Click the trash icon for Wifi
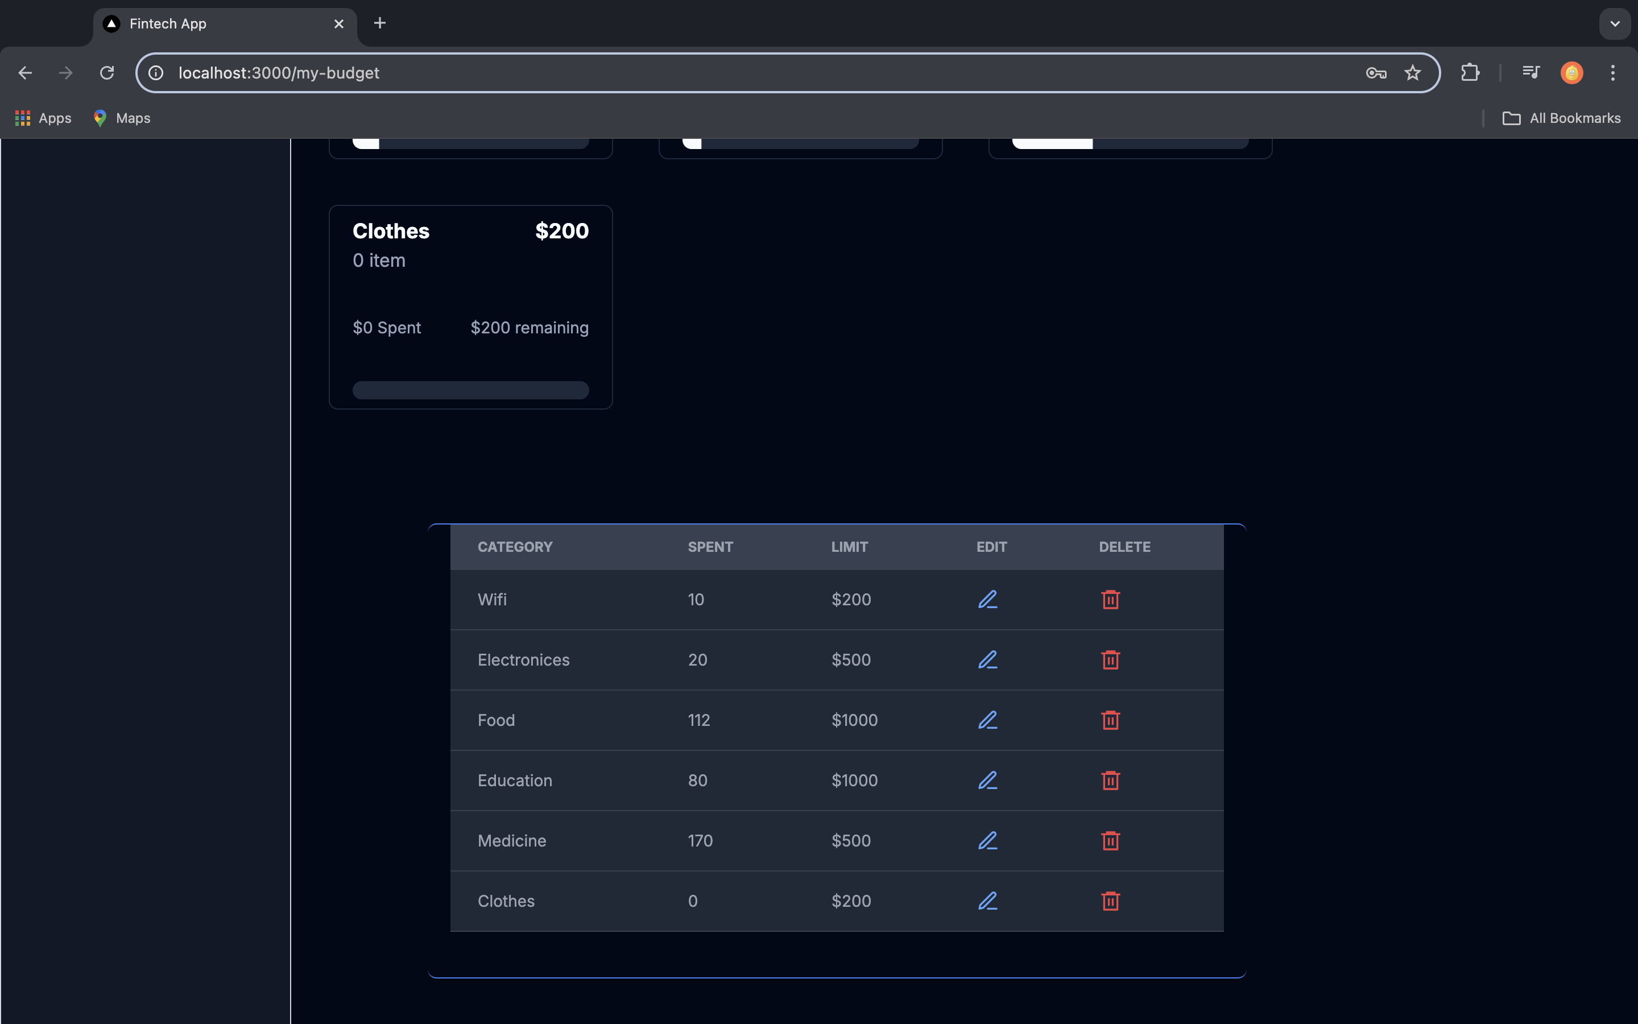Viewport: 1638px width, 1024px height. [x=1110, y=600]
